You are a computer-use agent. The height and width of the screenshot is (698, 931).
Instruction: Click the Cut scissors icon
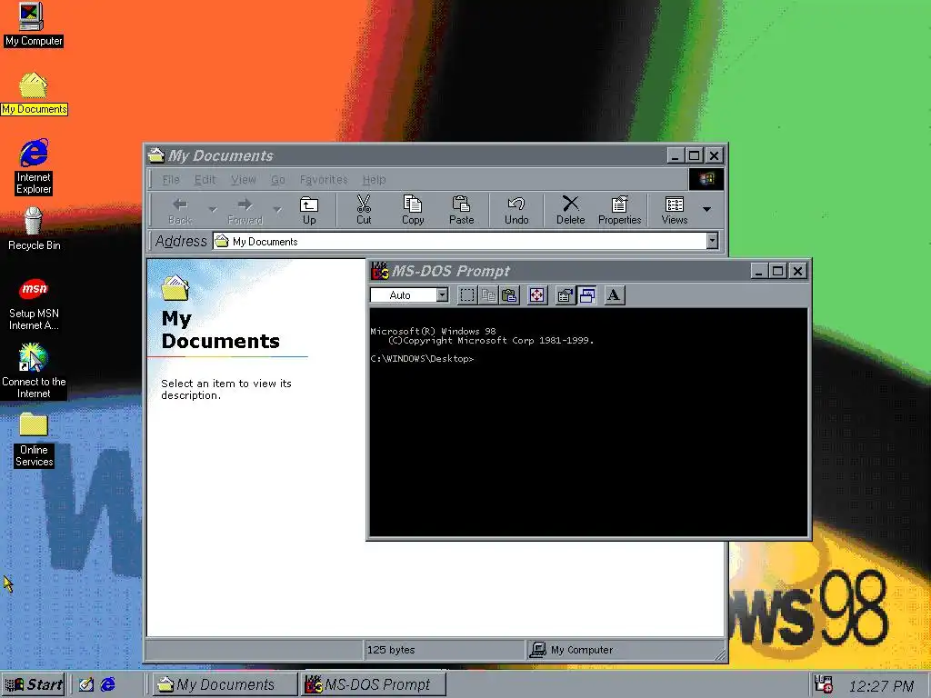click(x=364, y=211)
